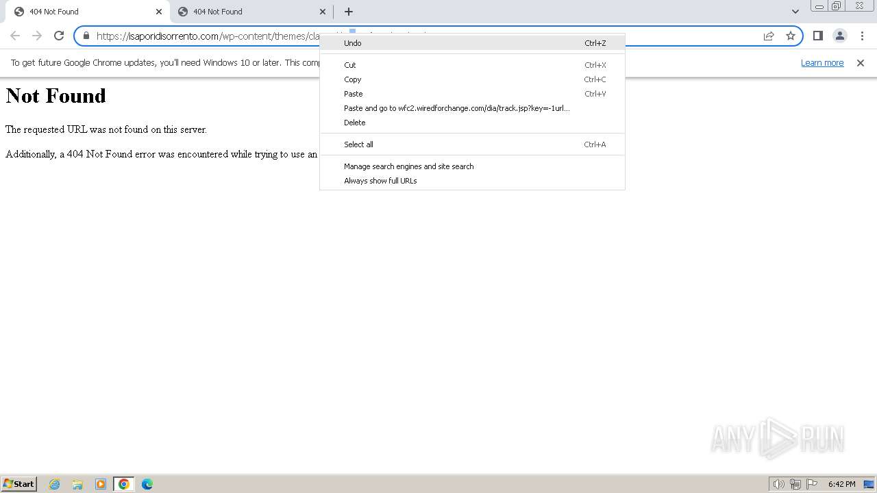Minimize the Chrome window
877x493 pixels.
(x=819, y=6)
